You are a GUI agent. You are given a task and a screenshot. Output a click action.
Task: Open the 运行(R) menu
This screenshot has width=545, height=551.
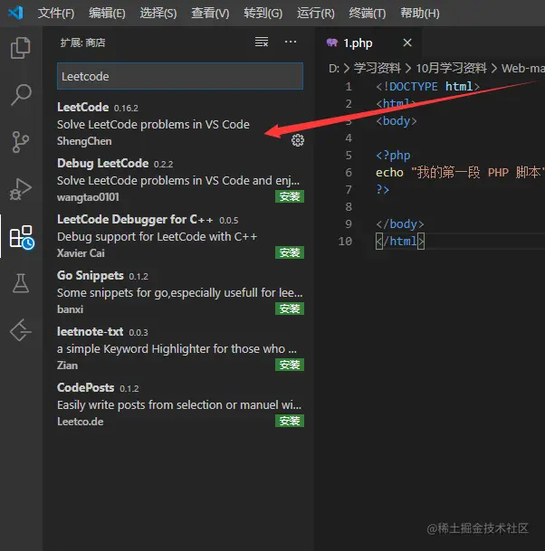(315, 14)
